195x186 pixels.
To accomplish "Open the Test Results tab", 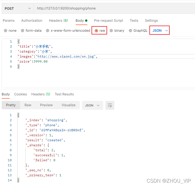I will 64,94.
